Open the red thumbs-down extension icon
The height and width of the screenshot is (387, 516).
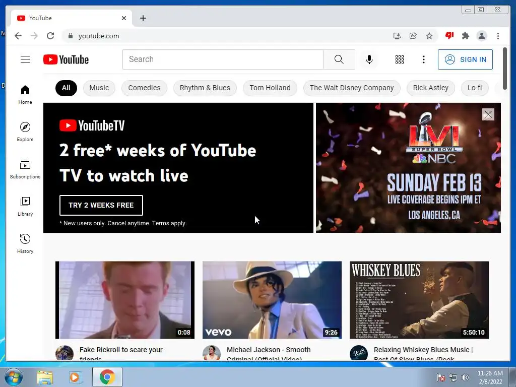pyautogui.click(x=449, y=36)
